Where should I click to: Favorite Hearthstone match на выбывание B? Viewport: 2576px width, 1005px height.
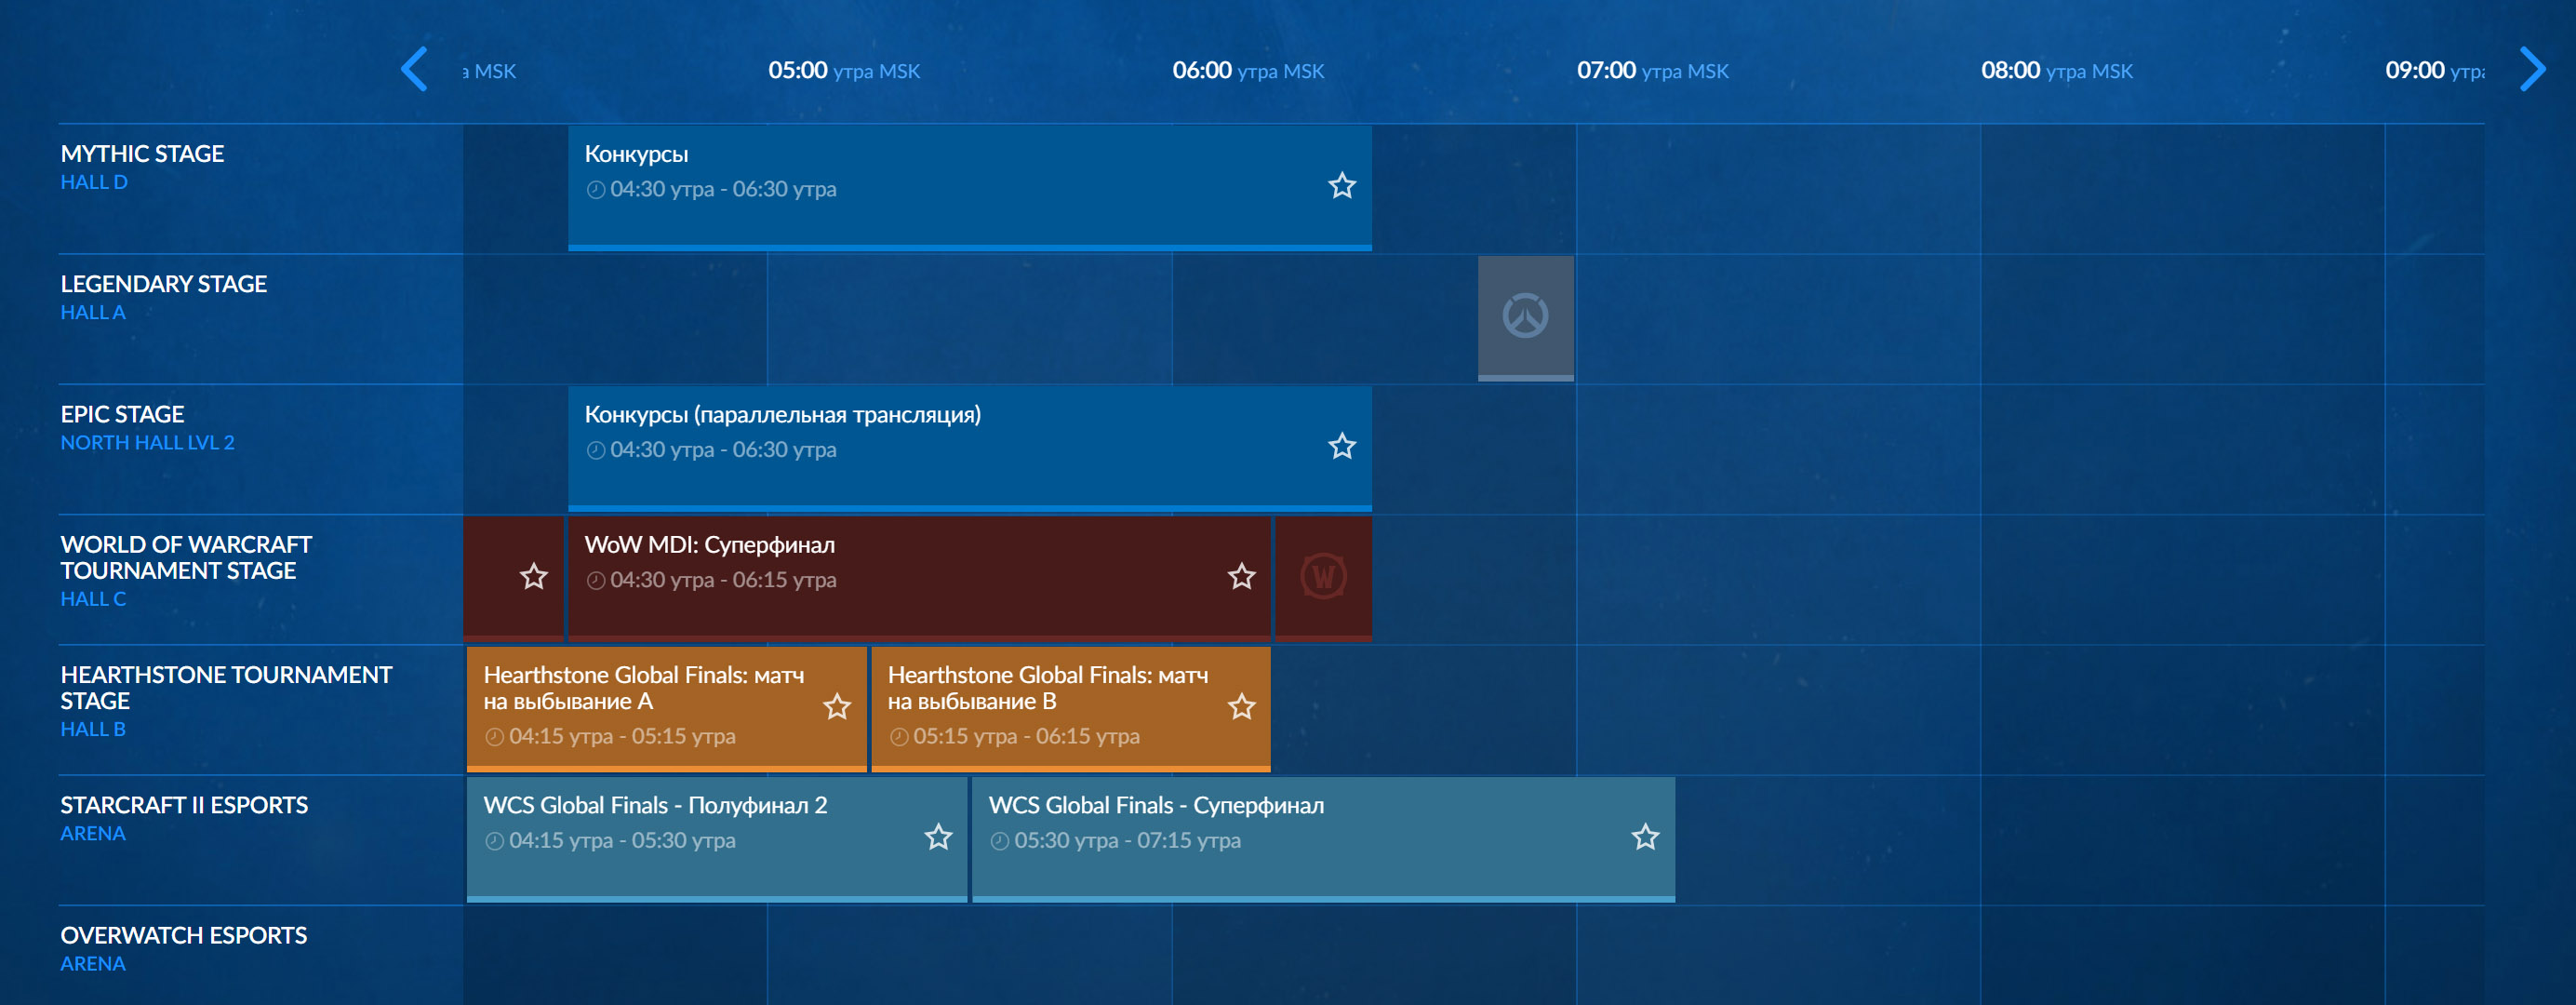[x=1241, y=707]
